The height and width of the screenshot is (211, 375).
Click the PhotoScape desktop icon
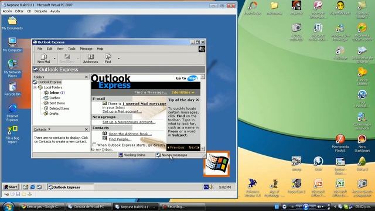253,6
